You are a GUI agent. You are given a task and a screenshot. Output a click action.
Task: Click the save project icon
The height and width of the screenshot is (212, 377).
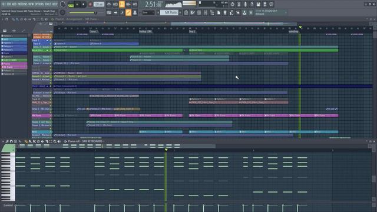coord(258,4)
